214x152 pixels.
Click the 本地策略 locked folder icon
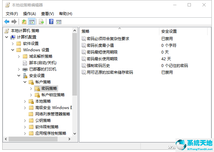tap(31, 101)
